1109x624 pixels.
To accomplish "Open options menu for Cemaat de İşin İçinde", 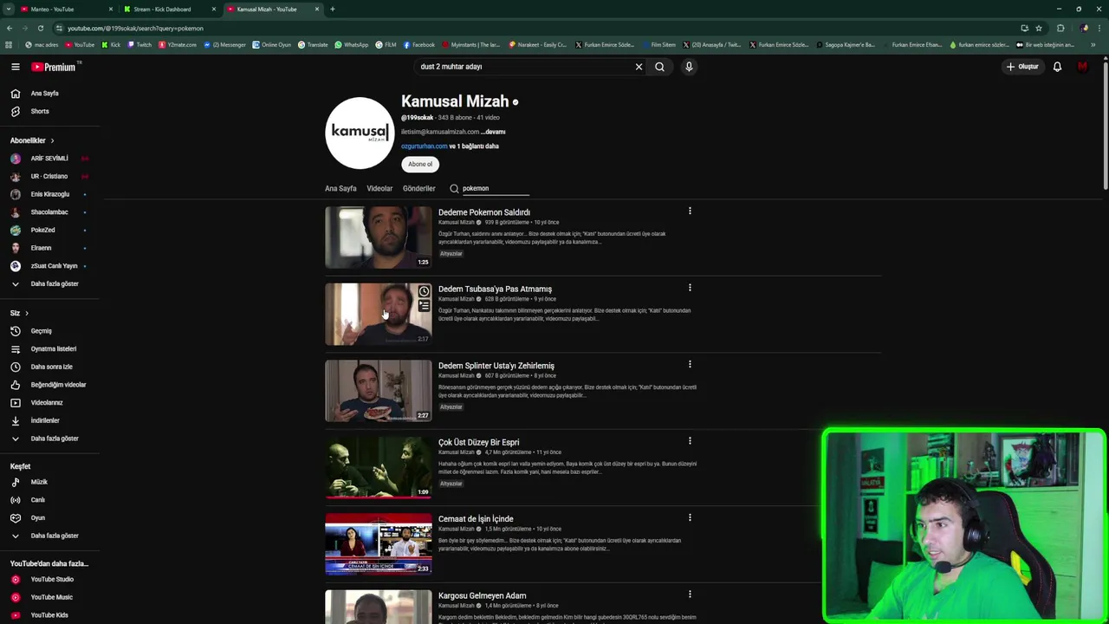I will click(x=690, y=517).
